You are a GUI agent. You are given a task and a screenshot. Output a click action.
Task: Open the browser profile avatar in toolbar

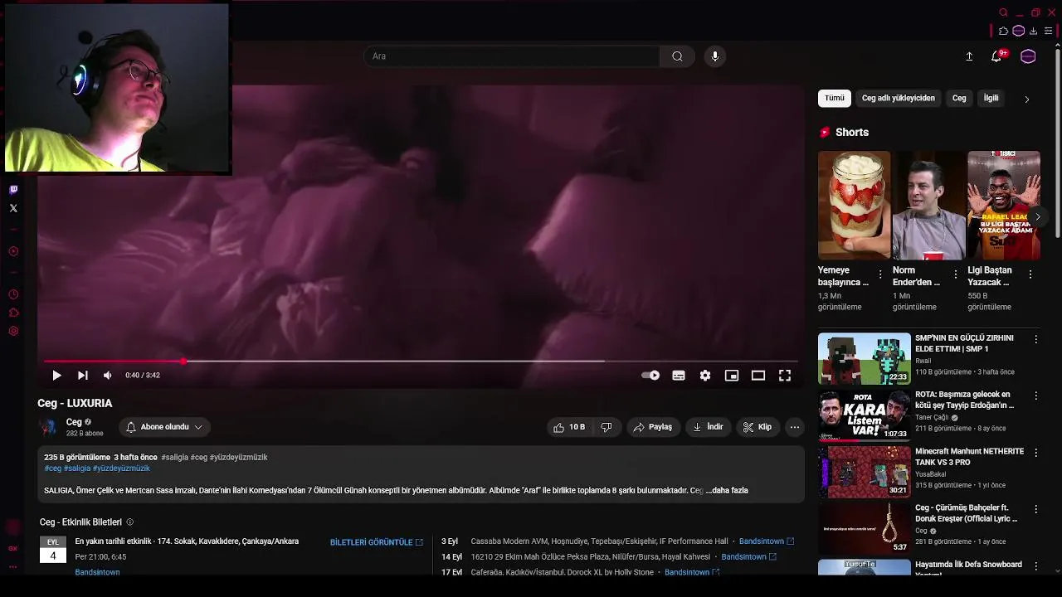[1019, 32]
